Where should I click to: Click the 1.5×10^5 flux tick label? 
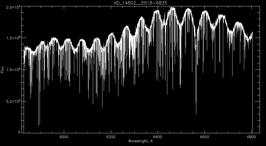(x=14, y=38)
